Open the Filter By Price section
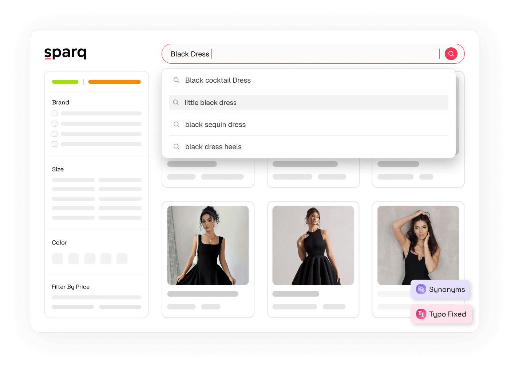Image resolution: width=515 pixels, height=369 pixels. click(x=71, y=287)
